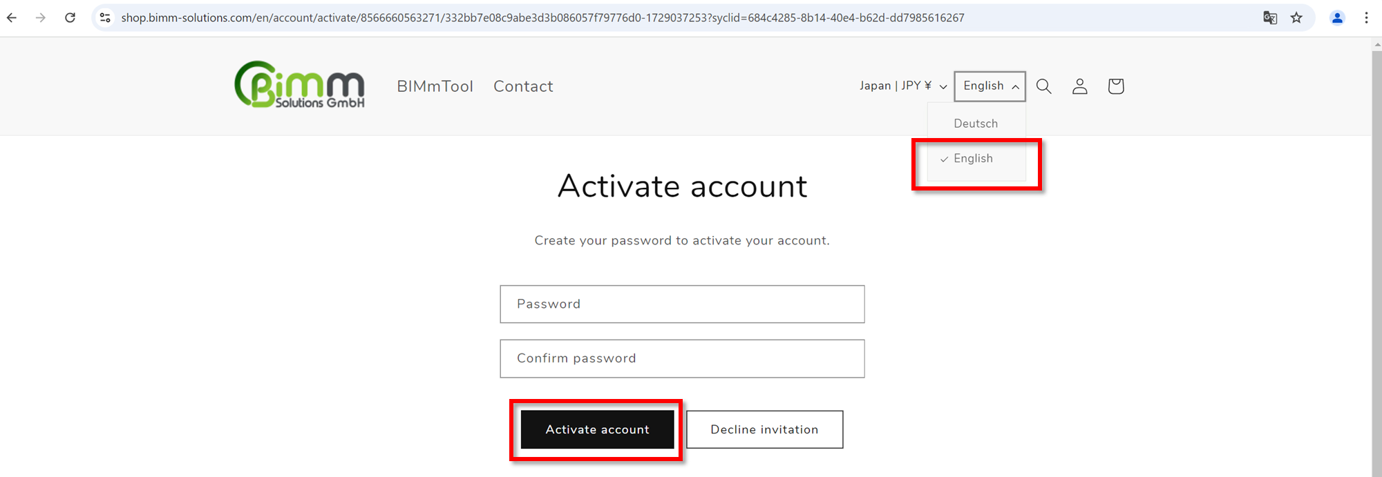Select Deutsch from the language list
The height and width of the screenshot is (477, 1382).
point(976,124)
